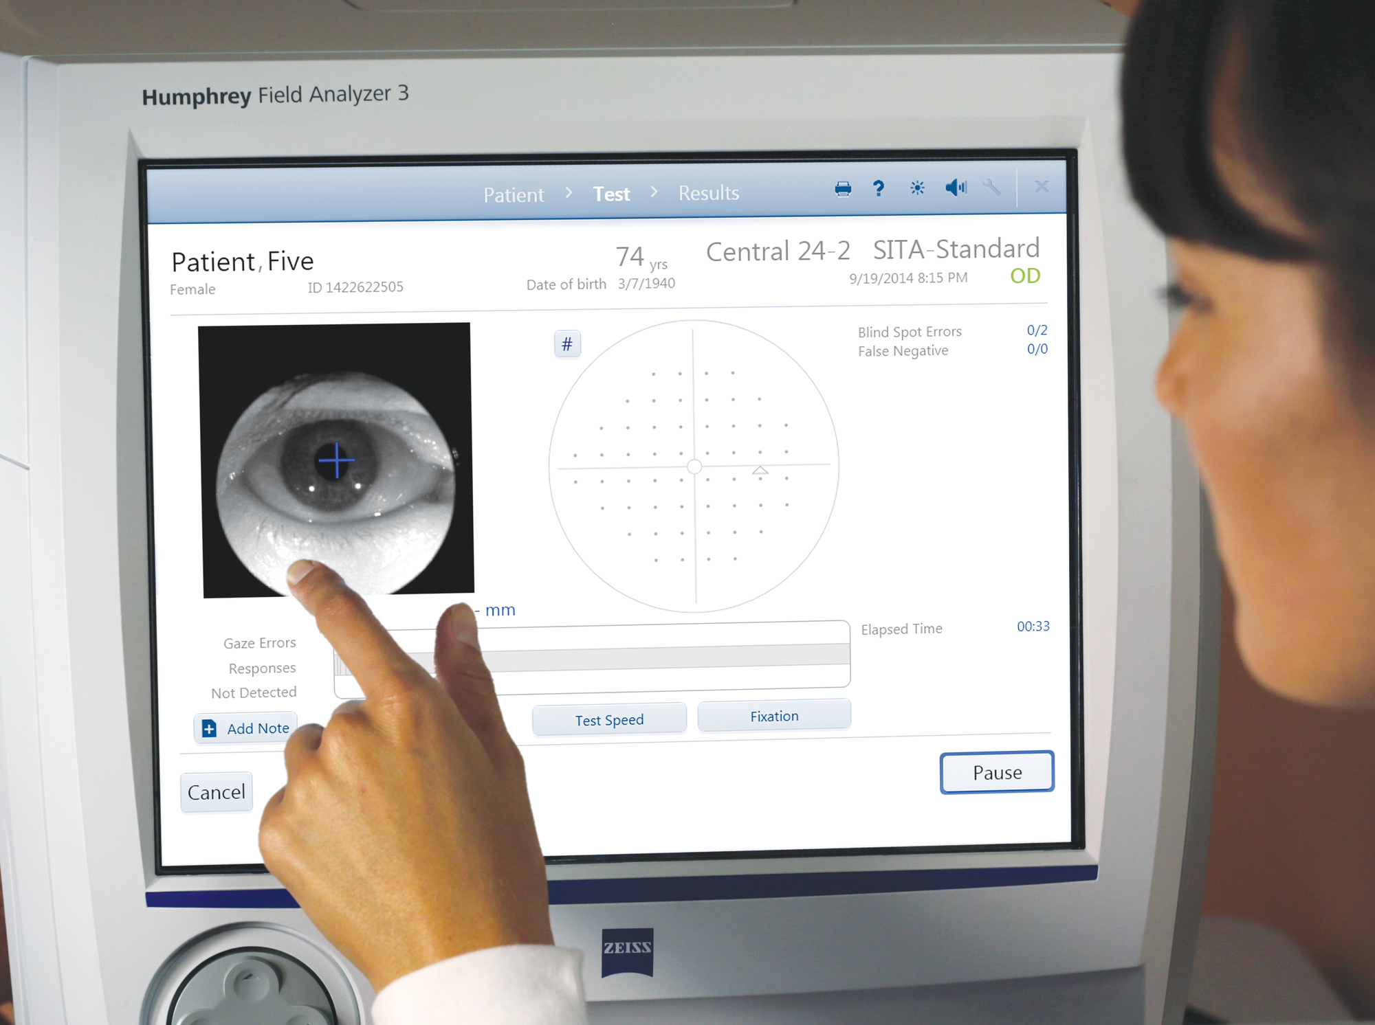Click the elapsed time value '00:33'

pos(1033,627)
